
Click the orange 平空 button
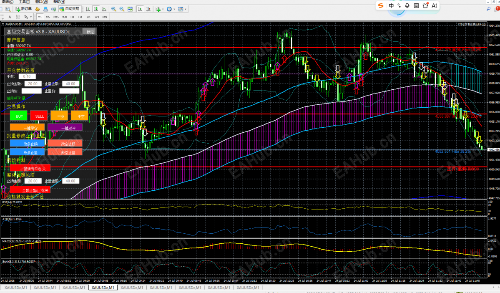[80, 116]
